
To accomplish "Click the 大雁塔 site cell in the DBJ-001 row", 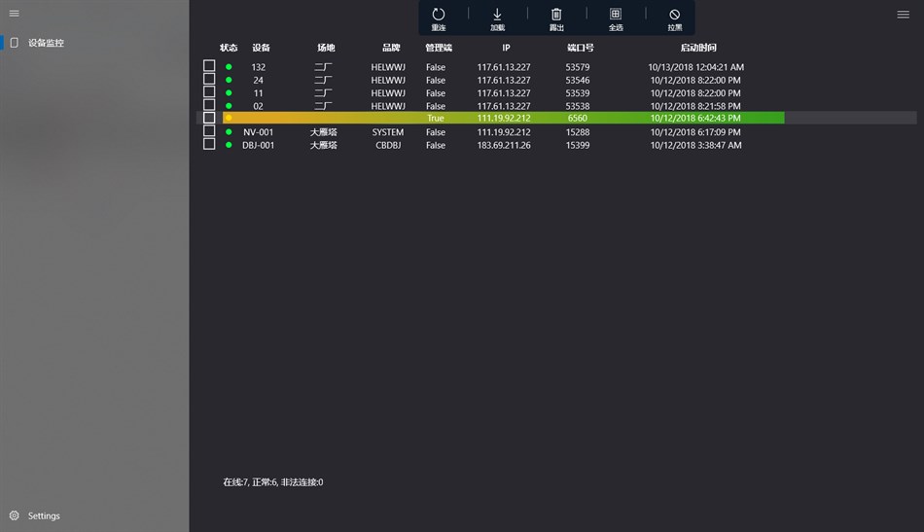I will 324,145.
